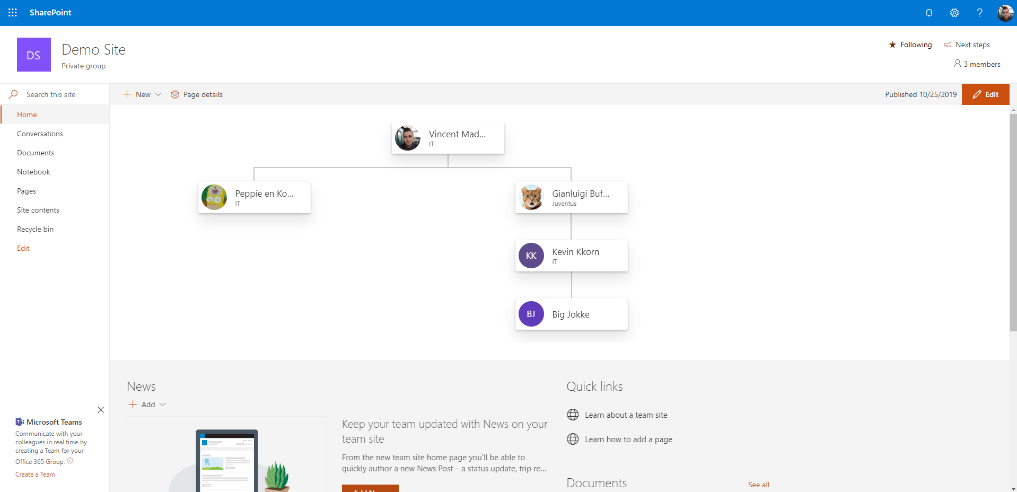This screenshot has height=492, width=1017.
Task: Click Published 10/25/2019 status text
Action: click(x=920, y=94)
